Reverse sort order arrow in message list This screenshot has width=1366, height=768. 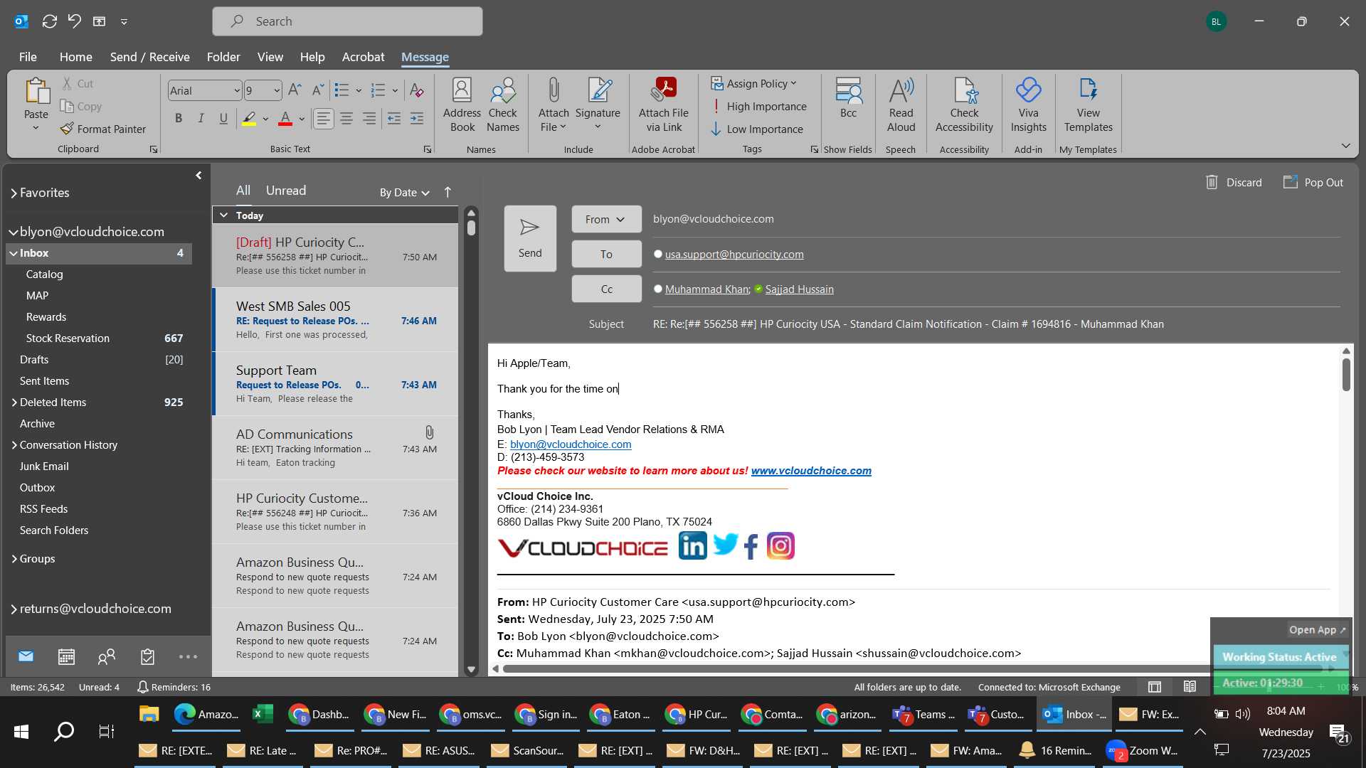(x=448, y=192)
